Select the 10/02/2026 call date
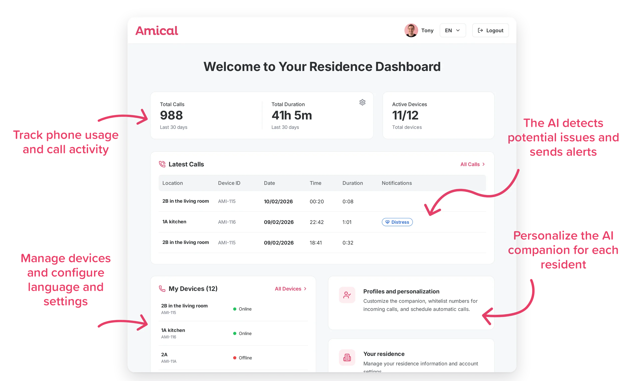 [278, 201]
